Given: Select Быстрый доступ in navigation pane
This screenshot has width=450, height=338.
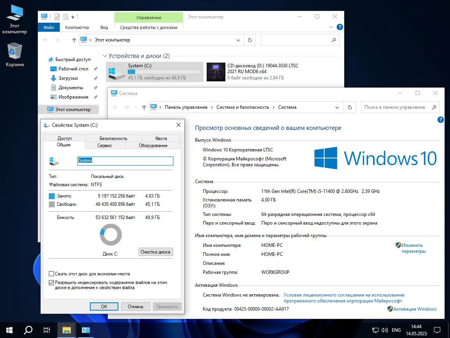Looking at the screenshot, I should 70,59.
